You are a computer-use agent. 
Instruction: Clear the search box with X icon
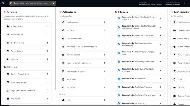click(54, 3)
